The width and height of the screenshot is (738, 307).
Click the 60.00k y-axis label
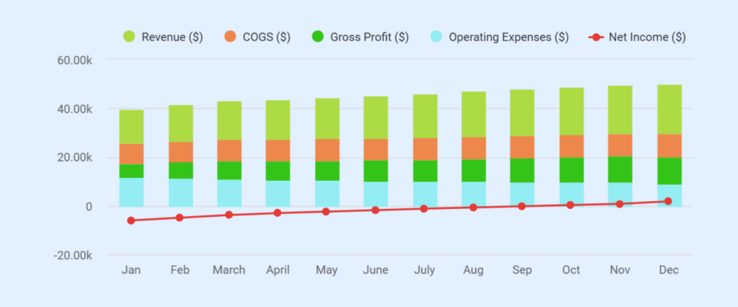pos(74,60)
